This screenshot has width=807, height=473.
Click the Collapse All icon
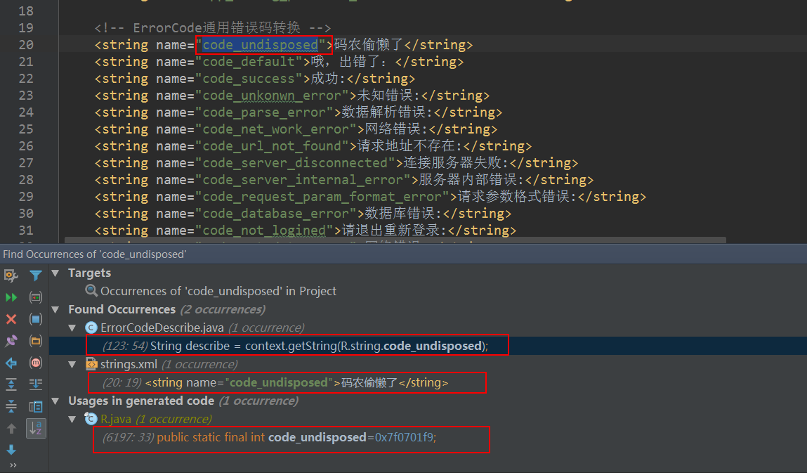[11, 406]
